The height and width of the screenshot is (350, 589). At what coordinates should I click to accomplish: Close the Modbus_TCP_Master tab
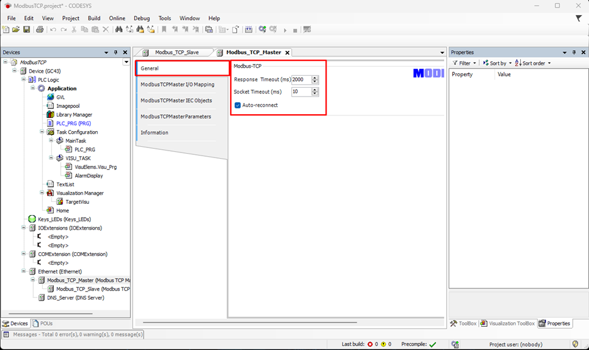(x=288, y=53)
